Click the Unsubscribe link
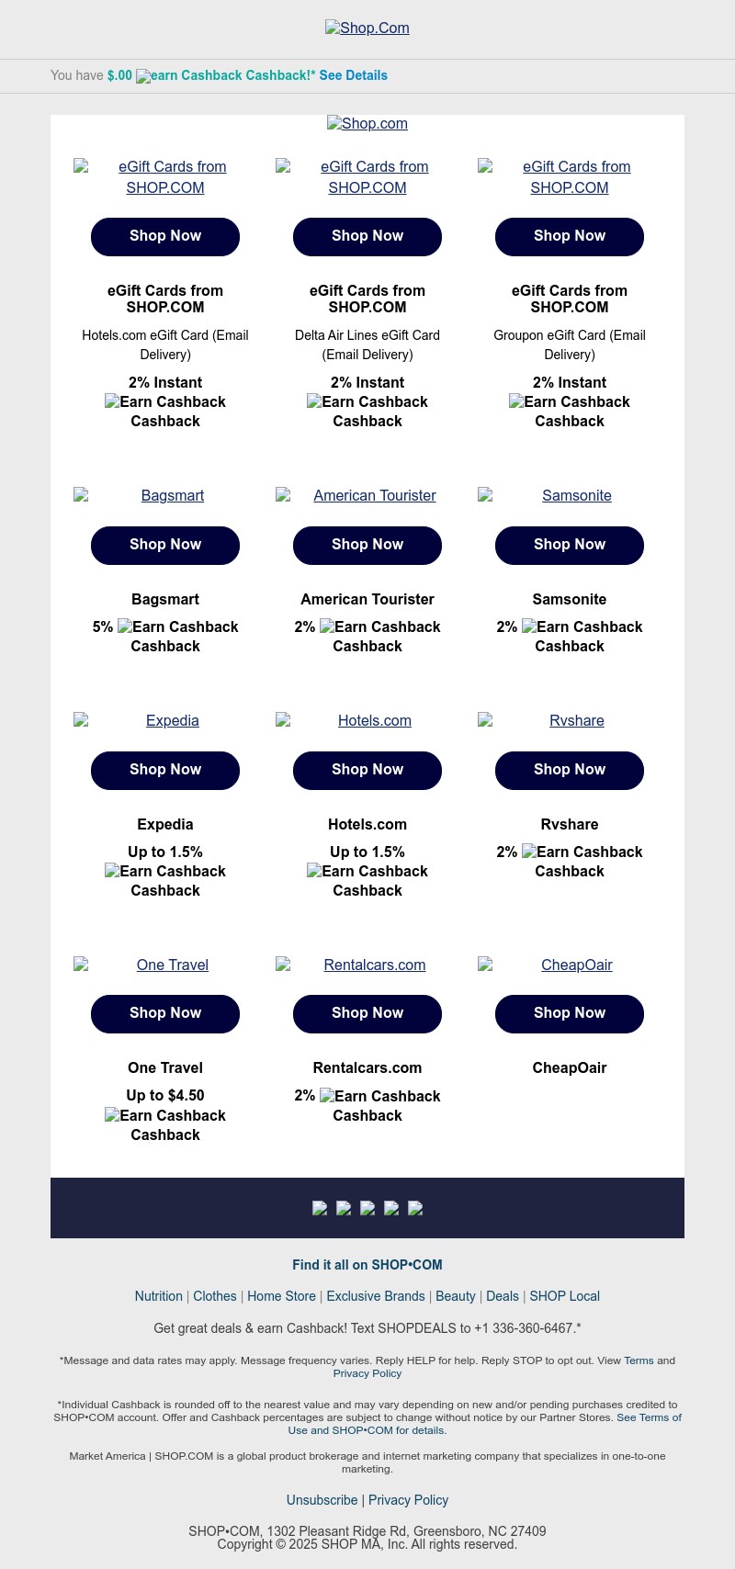Screen dimensions: 735x1569 [x=322, y=1500]
